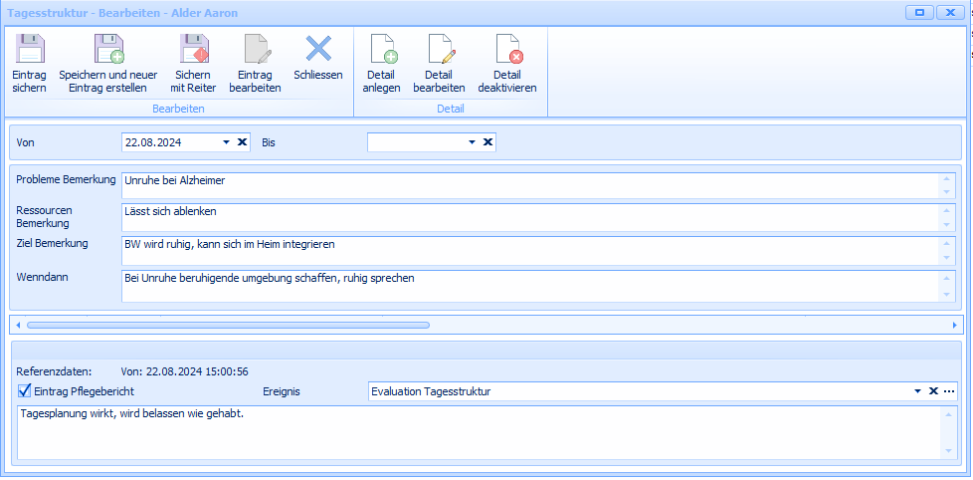
Task: Create new detail with Detail anlegen
Action: pyautogui.click(x=381, y=50)
